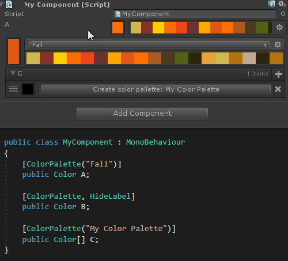This screenshot has height=261, width=288.
Task: Grab the drag handle of list item
Action: [x=13, y=89]
